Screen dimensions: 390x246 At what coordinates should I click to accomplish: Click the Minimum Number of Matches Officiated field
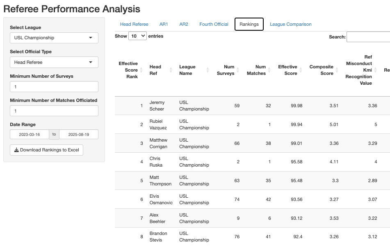[x=54, y=111]
